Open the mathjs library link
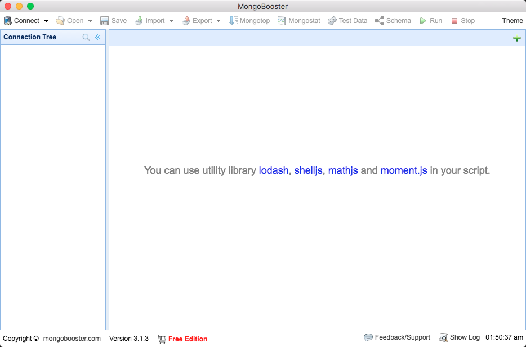The height and width of the screenshot is (347, 526). tap(343, 170)
